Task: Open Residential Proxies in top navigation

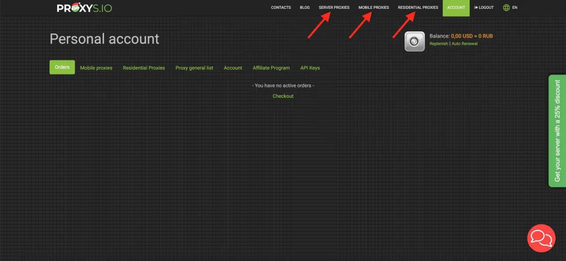Action: (x=418, y=7)
